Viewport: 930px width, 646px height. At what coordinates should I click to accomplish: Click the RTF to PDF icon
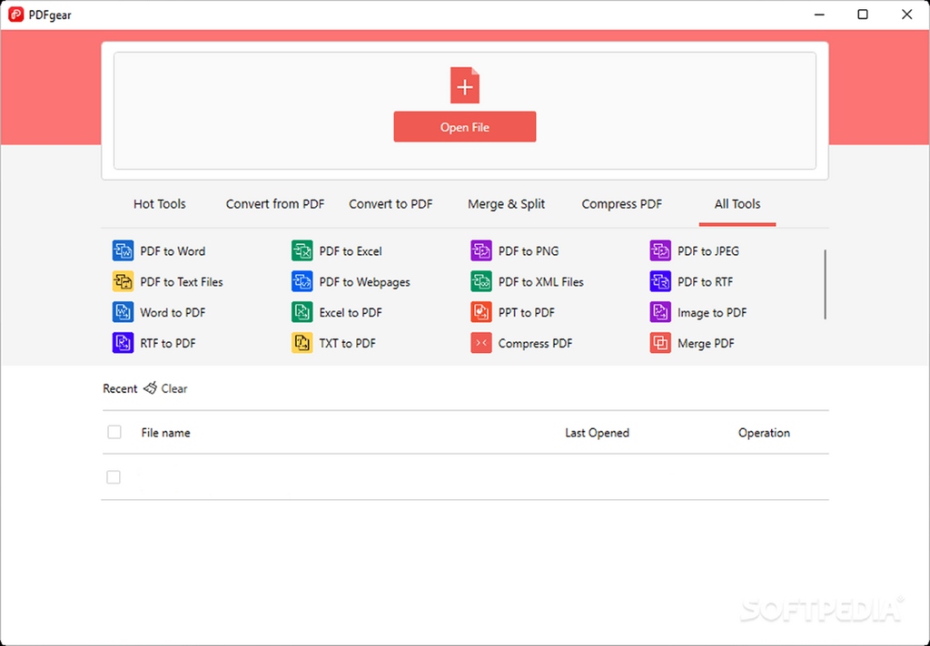coord(123,343)
